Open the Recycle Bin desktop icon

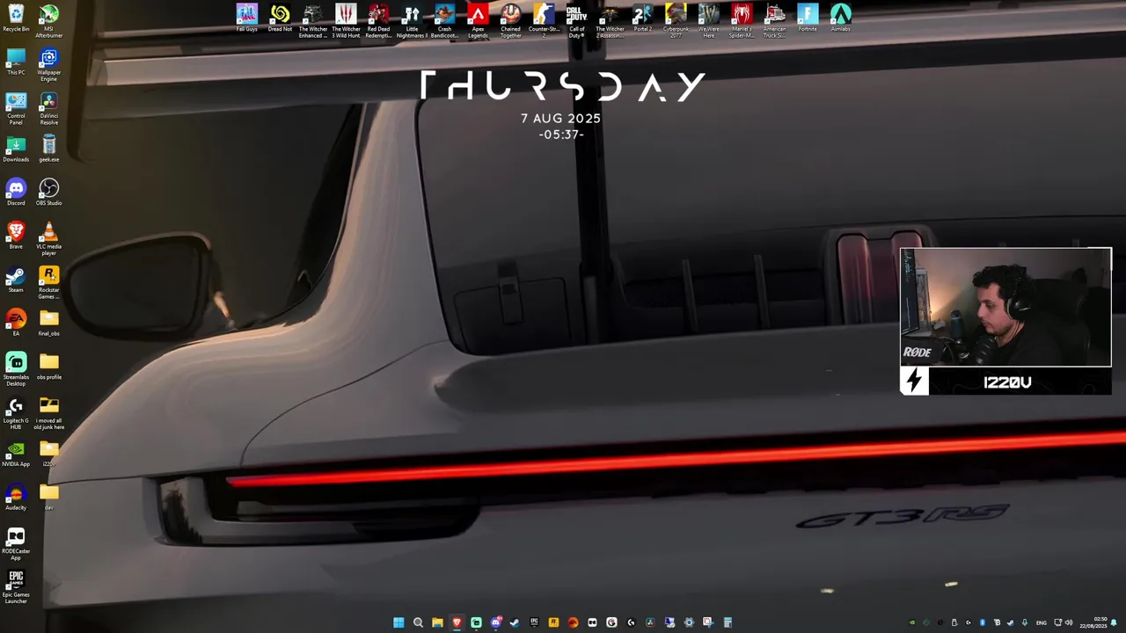coord(16,18)
